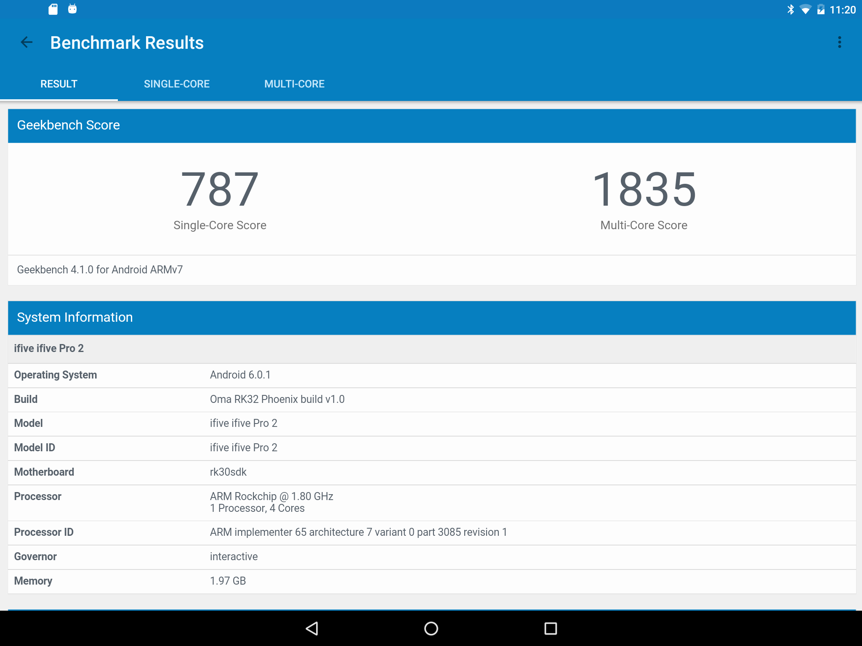This screenshot has height=646, width=862.
Task: Tap 1 Processor, 4 Cores text
Action: pos(257,508)
